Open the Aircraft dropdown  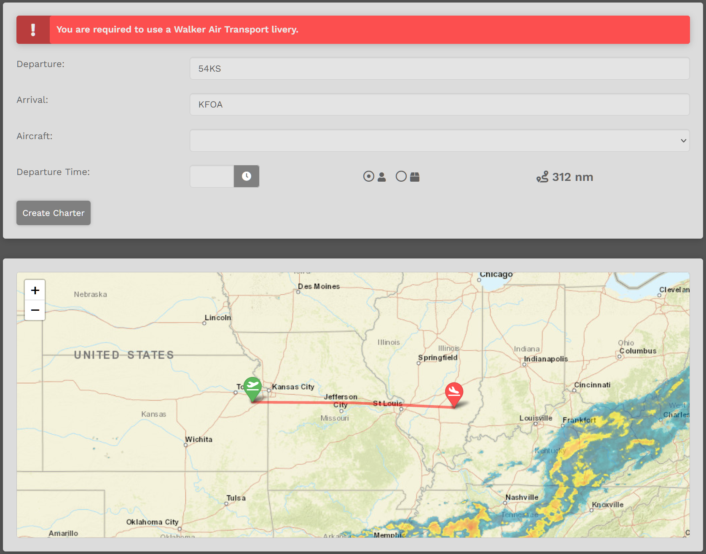click(440, 140)
